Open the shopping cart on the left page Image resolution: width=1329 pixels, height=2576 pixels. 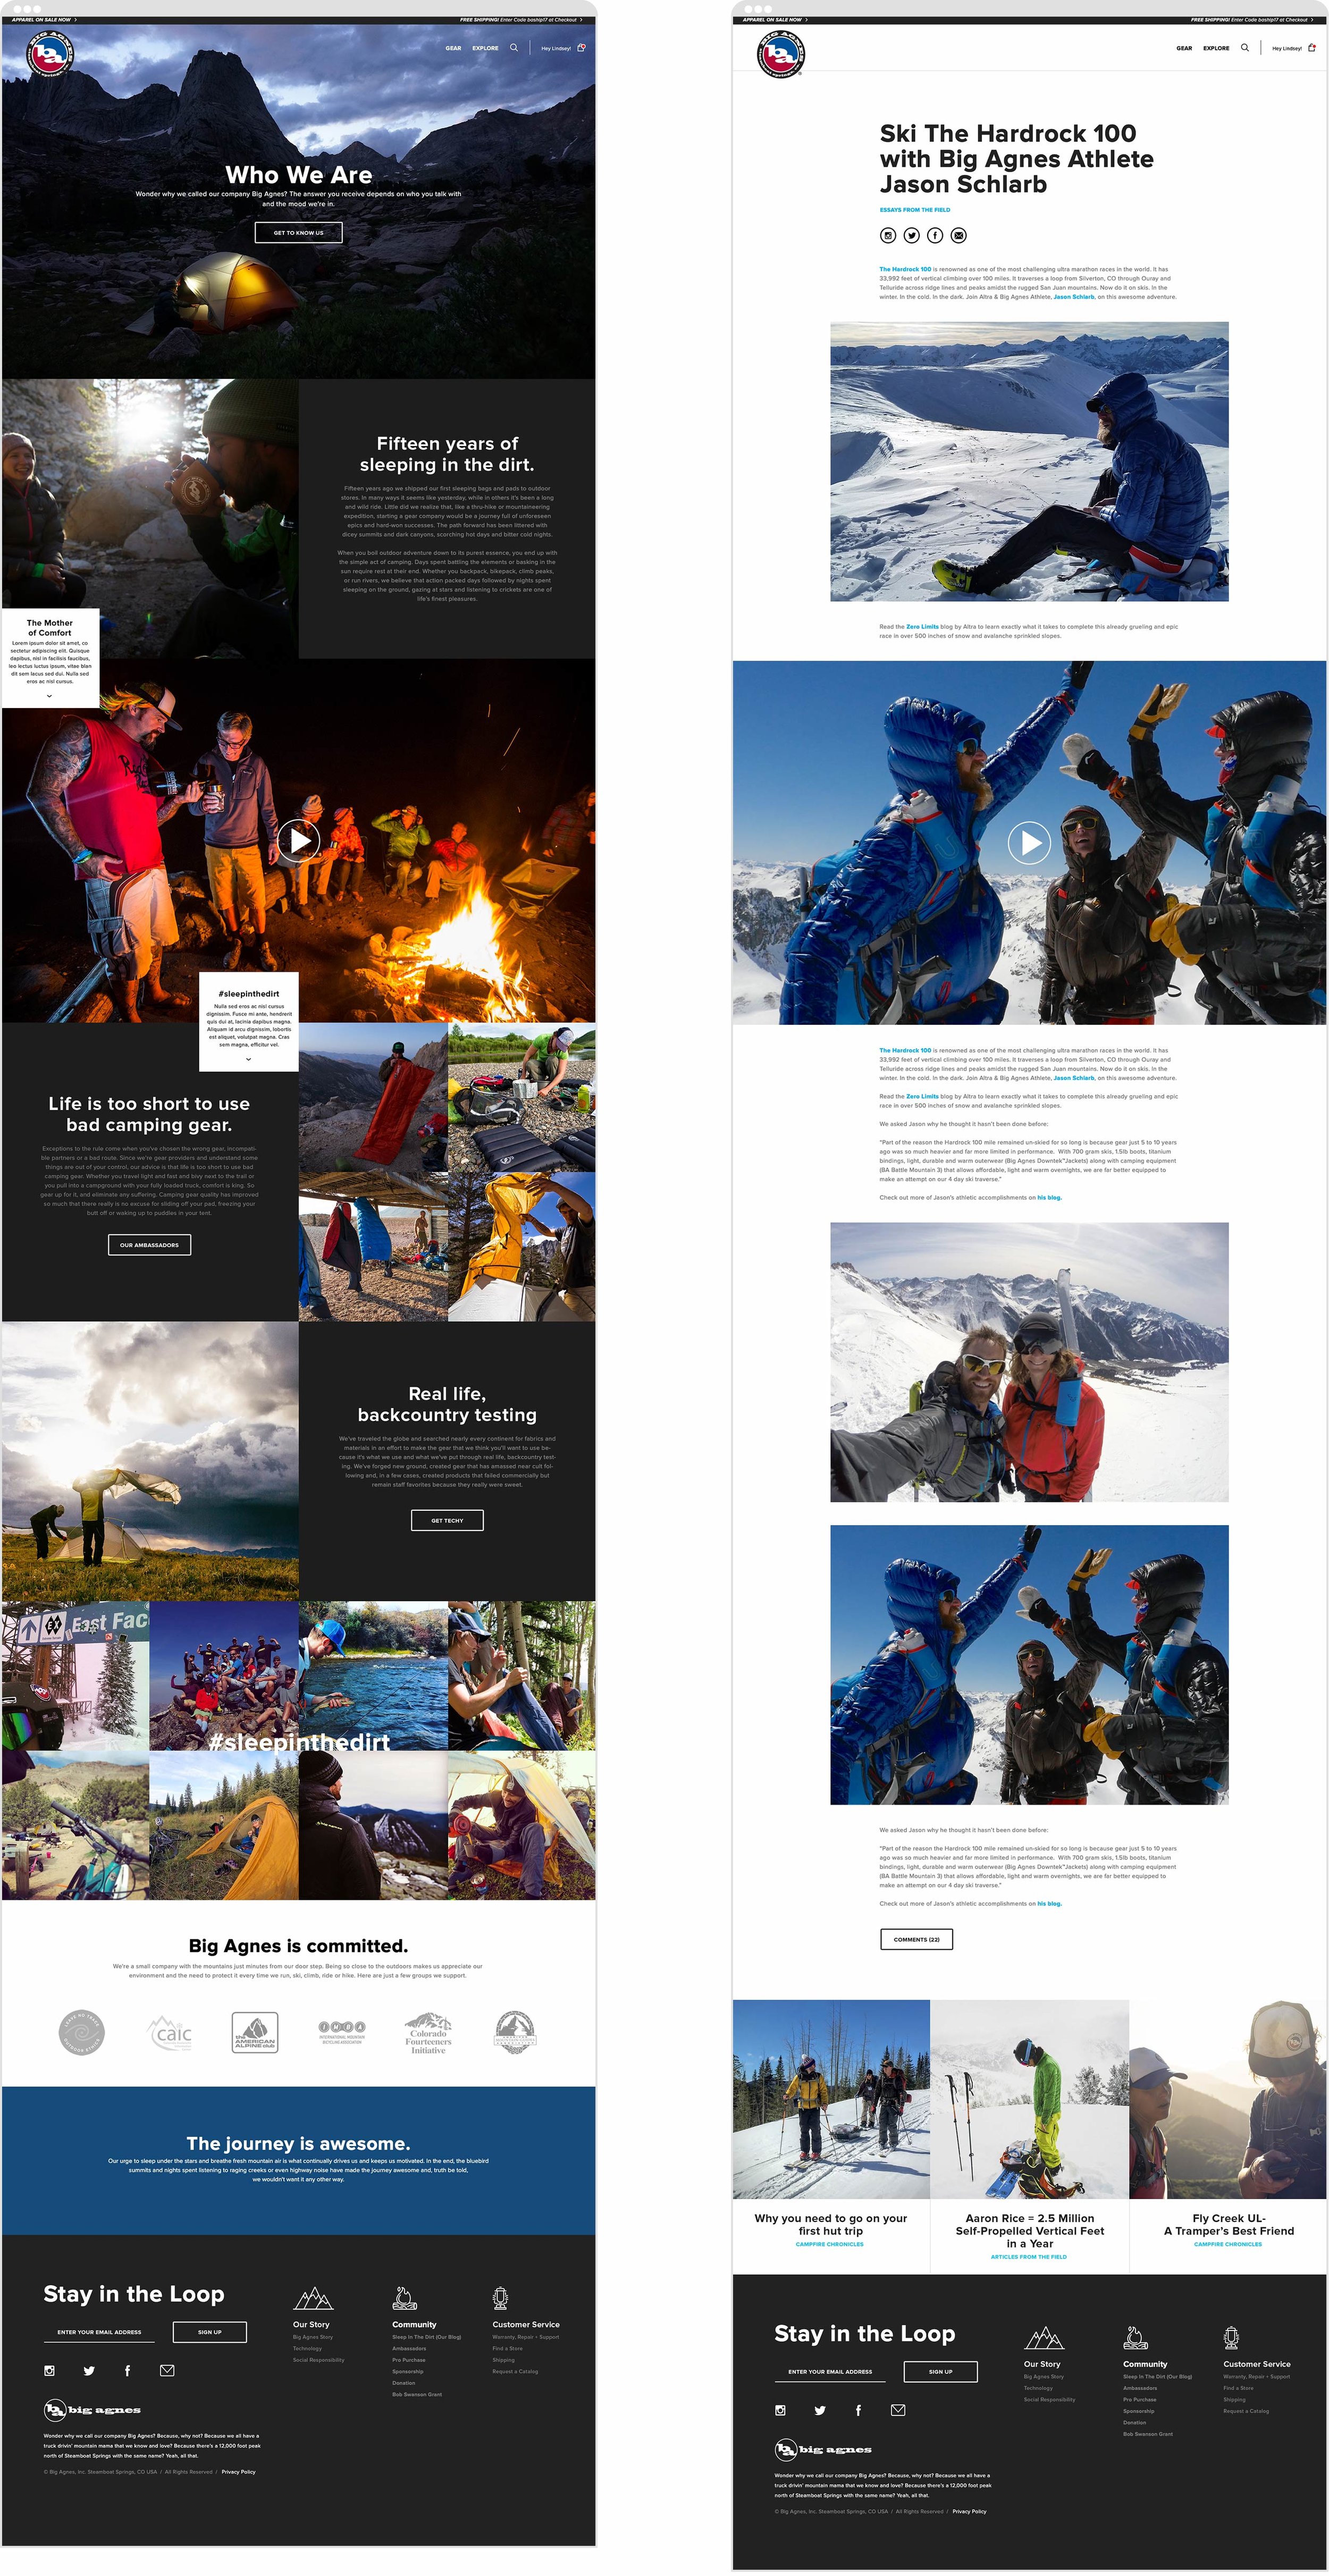[581, 47]
